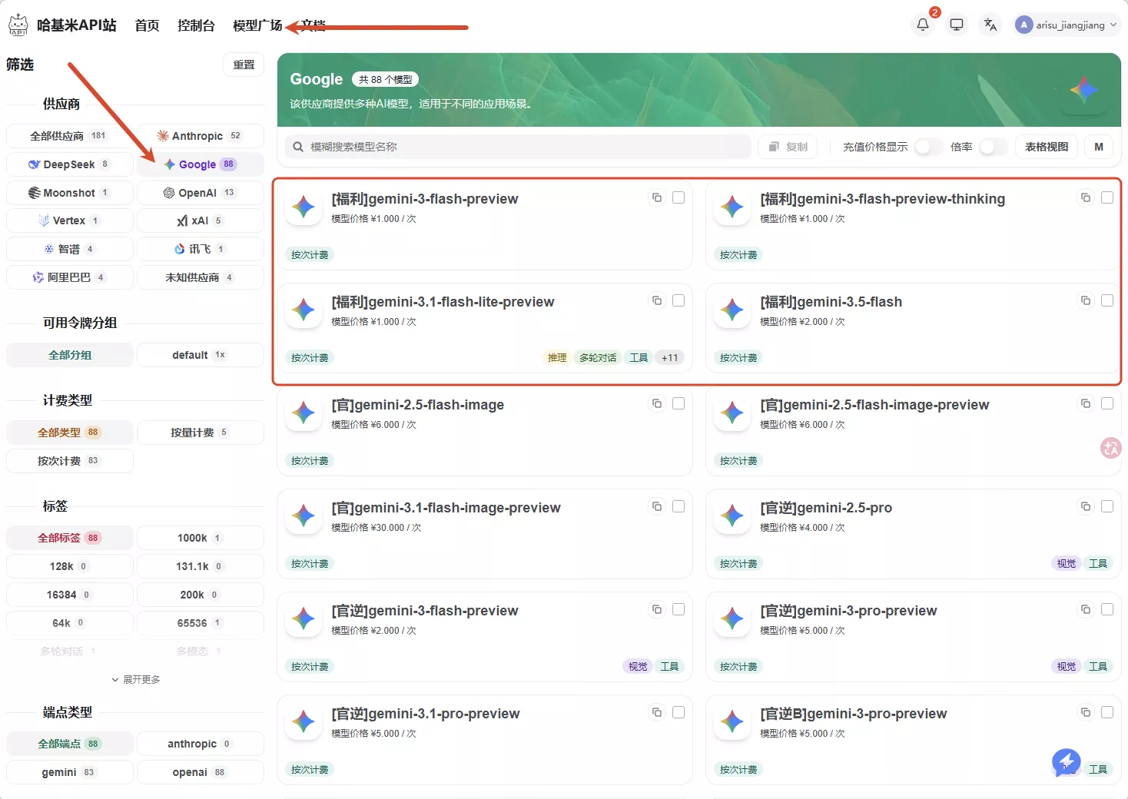Click Gemini icon of [官]gemini-2.5-flash-image

click(x=304, y=413)
